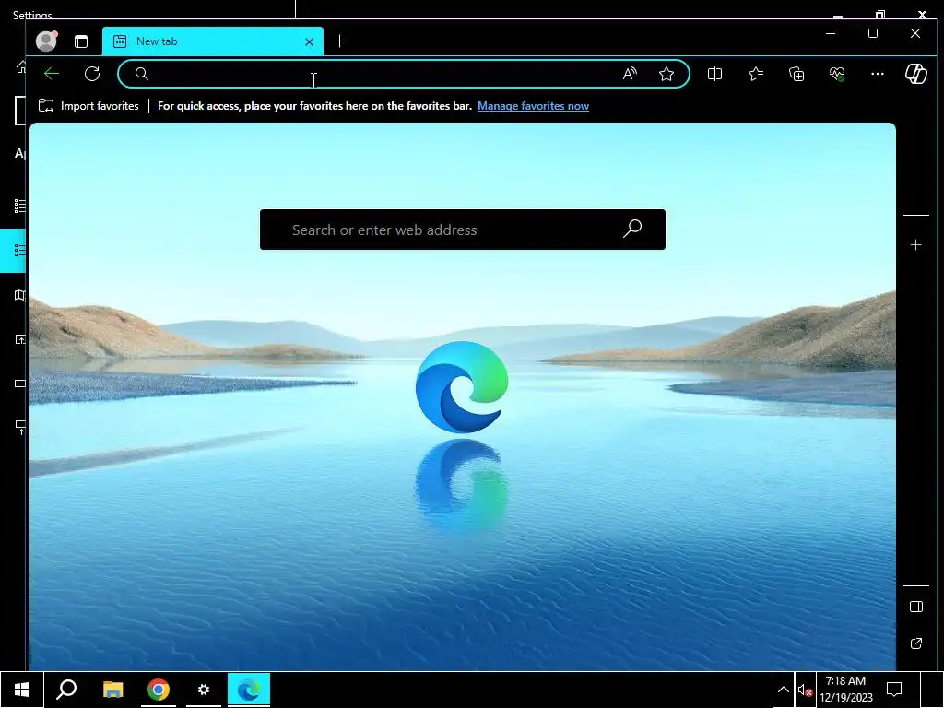The image size is (944, 708).
Task: Open the Manage favorites now link
Action: pyautogui.click(x=533, y=106)
